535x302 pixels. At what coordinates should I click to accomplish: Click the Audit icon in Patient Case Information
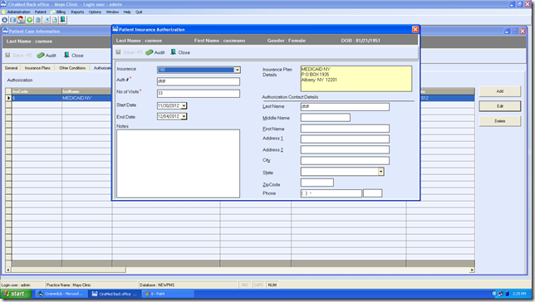[x=41, y=56]
